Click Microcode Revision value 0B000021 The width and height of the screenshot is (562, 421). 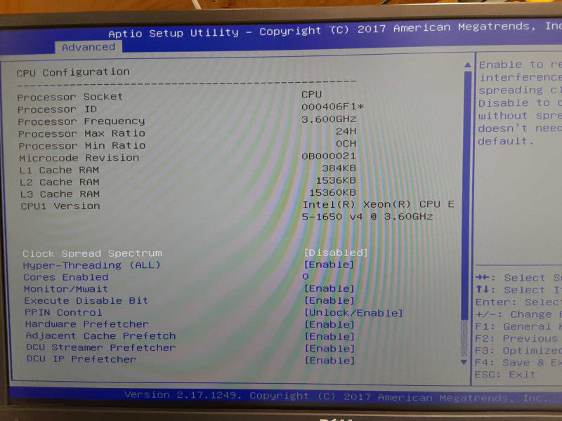click(329, 156)
